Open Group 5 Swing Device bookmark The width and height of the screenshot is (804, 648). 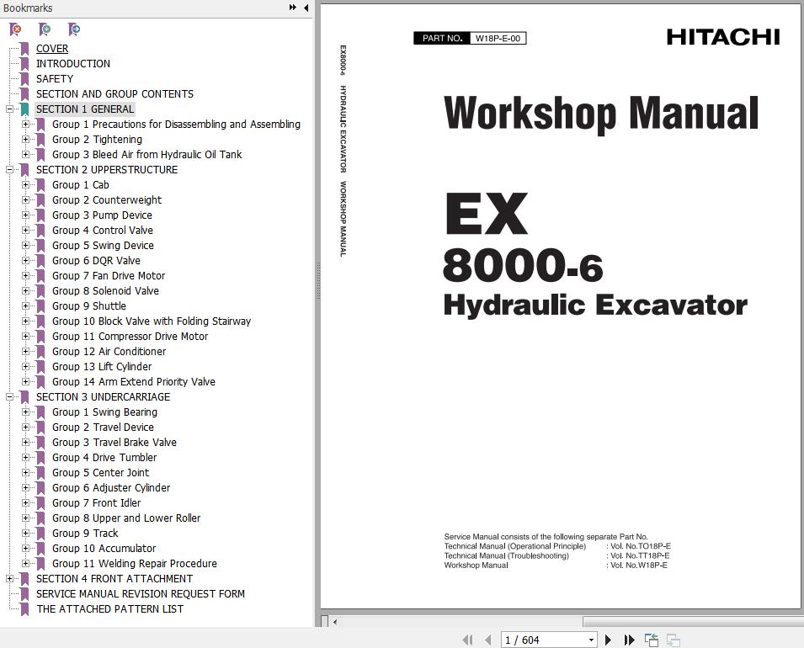click(x=103, y=246)
